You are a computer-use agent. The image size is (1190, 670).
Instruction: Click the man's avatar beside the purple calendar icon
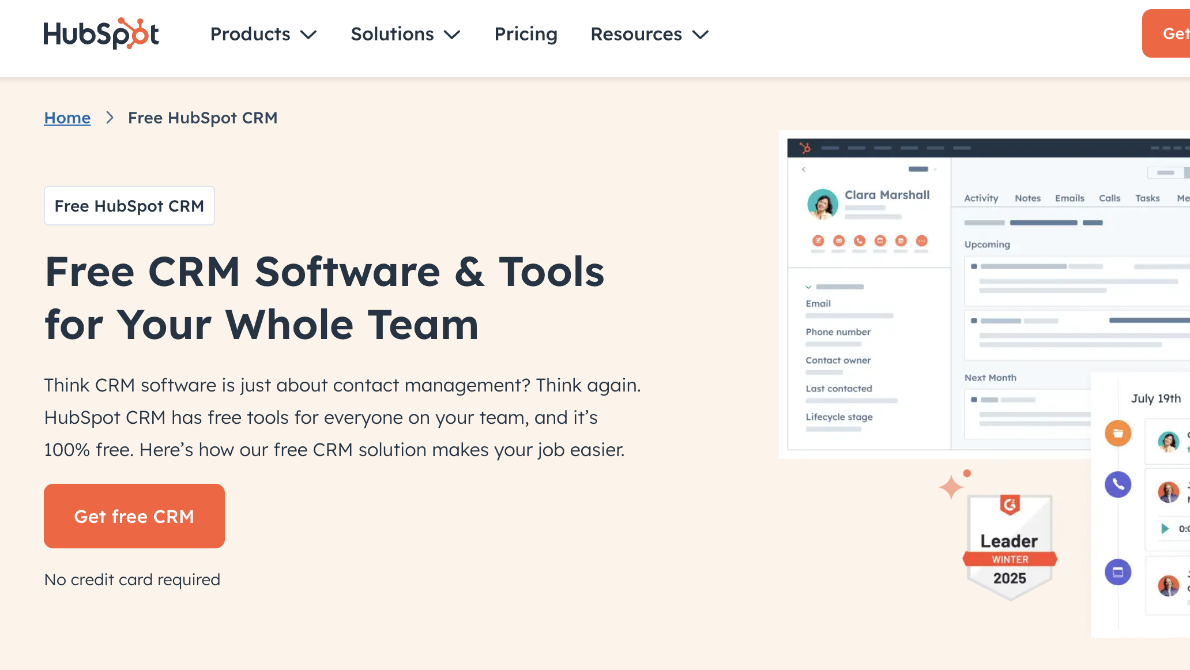[1169, 586]
